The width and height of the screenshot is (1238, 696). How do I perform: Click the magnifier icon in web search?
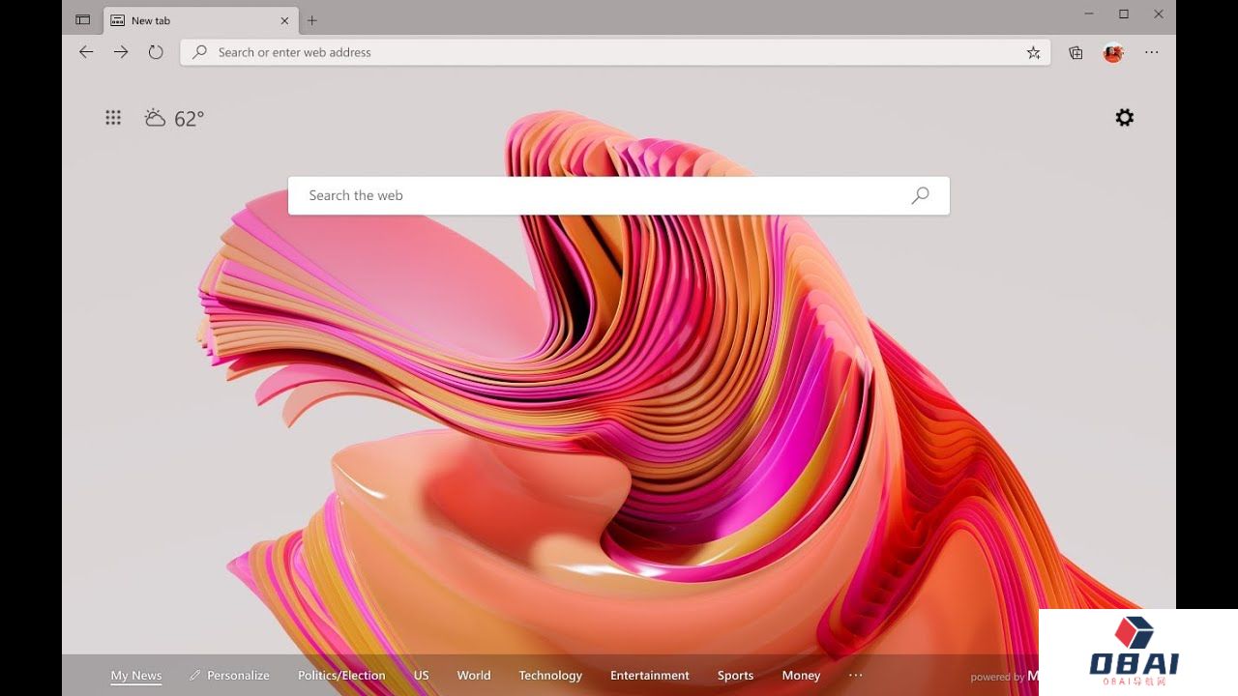[x=920, y=195]
